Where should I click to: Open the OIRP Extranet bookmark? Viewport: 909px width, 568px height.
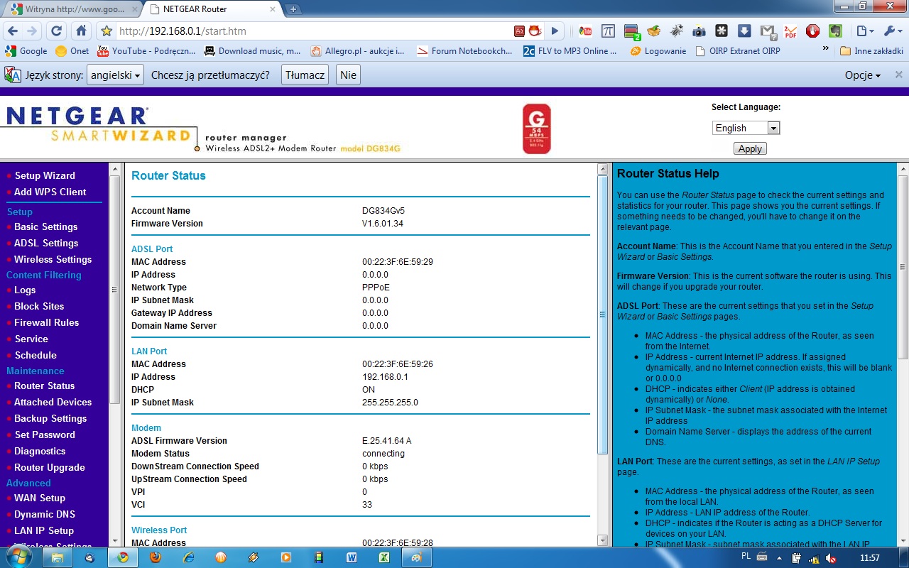[739, 51]
